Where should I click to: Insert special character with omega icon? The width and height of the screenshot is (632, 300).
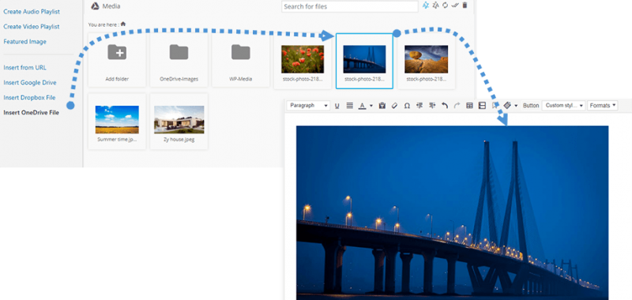(407, 106)
